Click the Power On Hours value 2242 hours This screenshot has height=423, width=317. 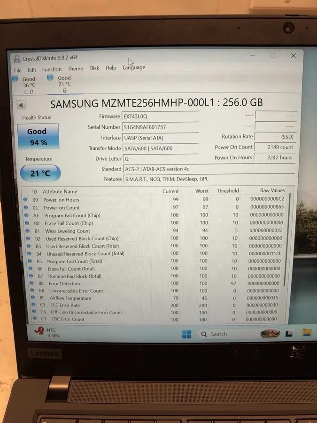(x=275, y=157)
